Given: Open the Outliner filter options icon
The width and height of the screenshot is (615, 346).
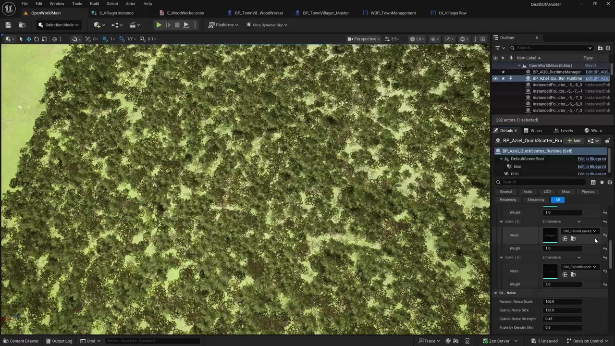Looking at the screenshot, I should point(499,48).
